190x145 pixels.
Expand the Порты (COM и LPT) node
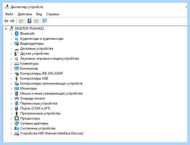tap(11, 109)
